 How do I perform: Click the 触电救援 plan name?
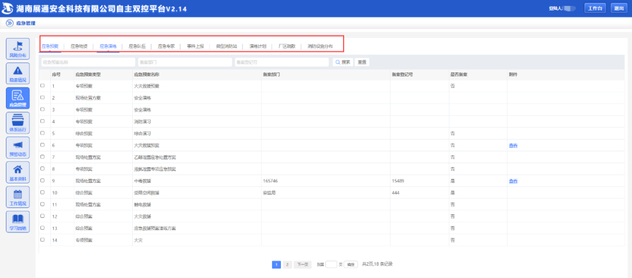142,205
